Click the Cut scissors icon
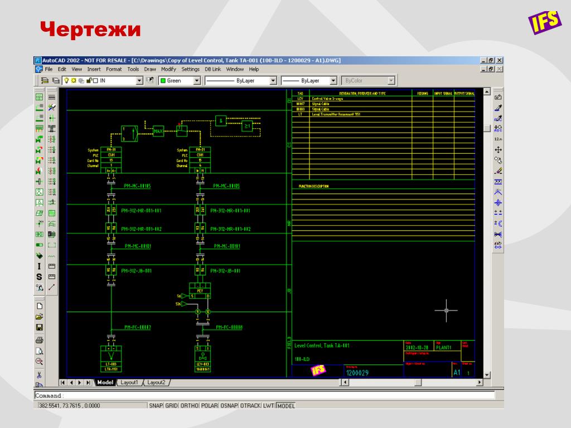571x428 pixels. coord(40,374)
